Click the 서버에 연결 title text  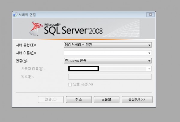pyautogui.click(x=27, y=15)
